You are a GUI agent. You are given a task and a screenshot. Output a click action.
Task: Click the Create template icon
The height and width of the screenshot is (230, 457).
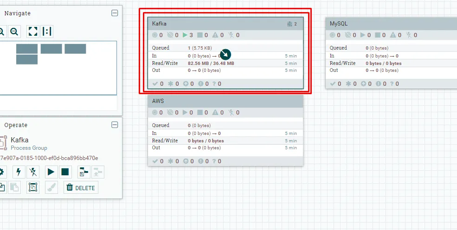pos(84,172)
